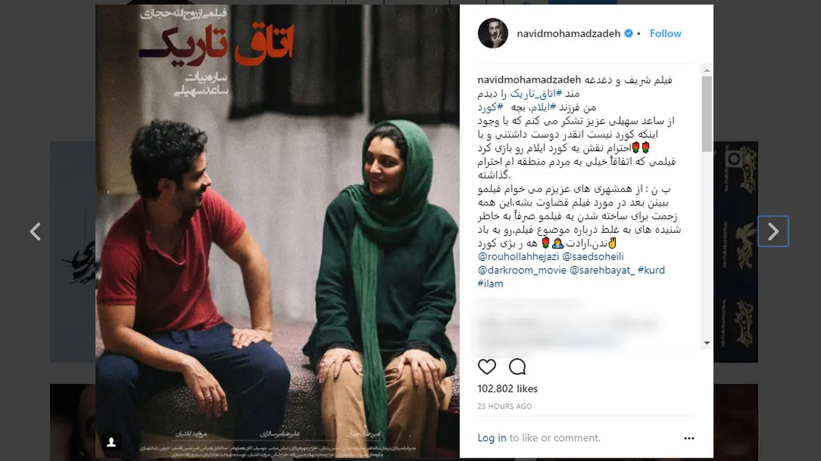This screenshot has height=461, width=821.
Task: Open the Log in link
Action: click(492, 438)
